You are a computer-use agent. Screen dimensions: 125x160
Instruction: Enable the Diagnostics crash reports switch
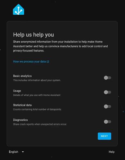coord(107,122)
